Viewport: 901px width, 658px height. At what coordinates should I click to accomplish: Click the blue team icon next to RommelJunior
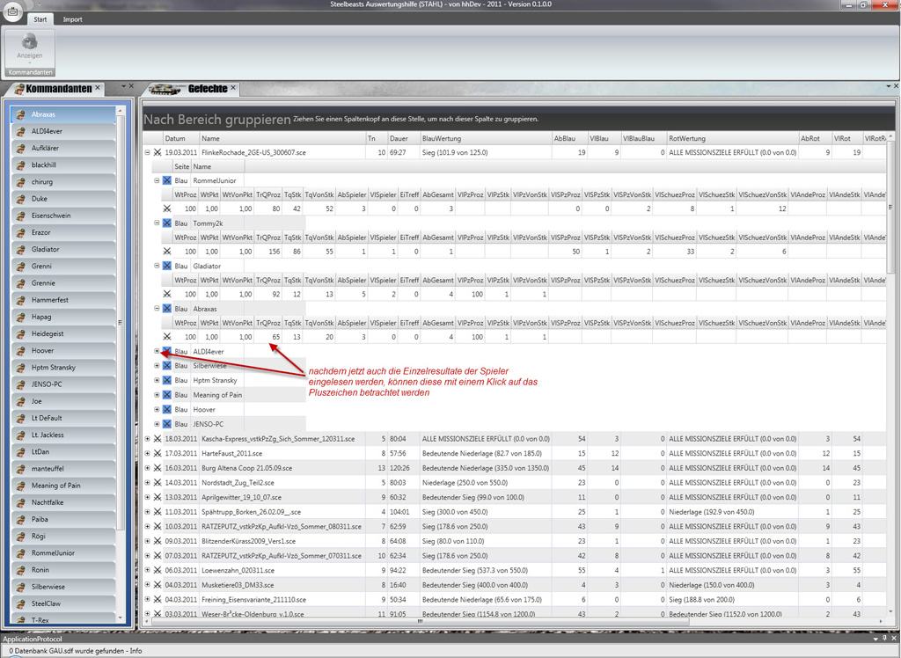click(166, 180)
